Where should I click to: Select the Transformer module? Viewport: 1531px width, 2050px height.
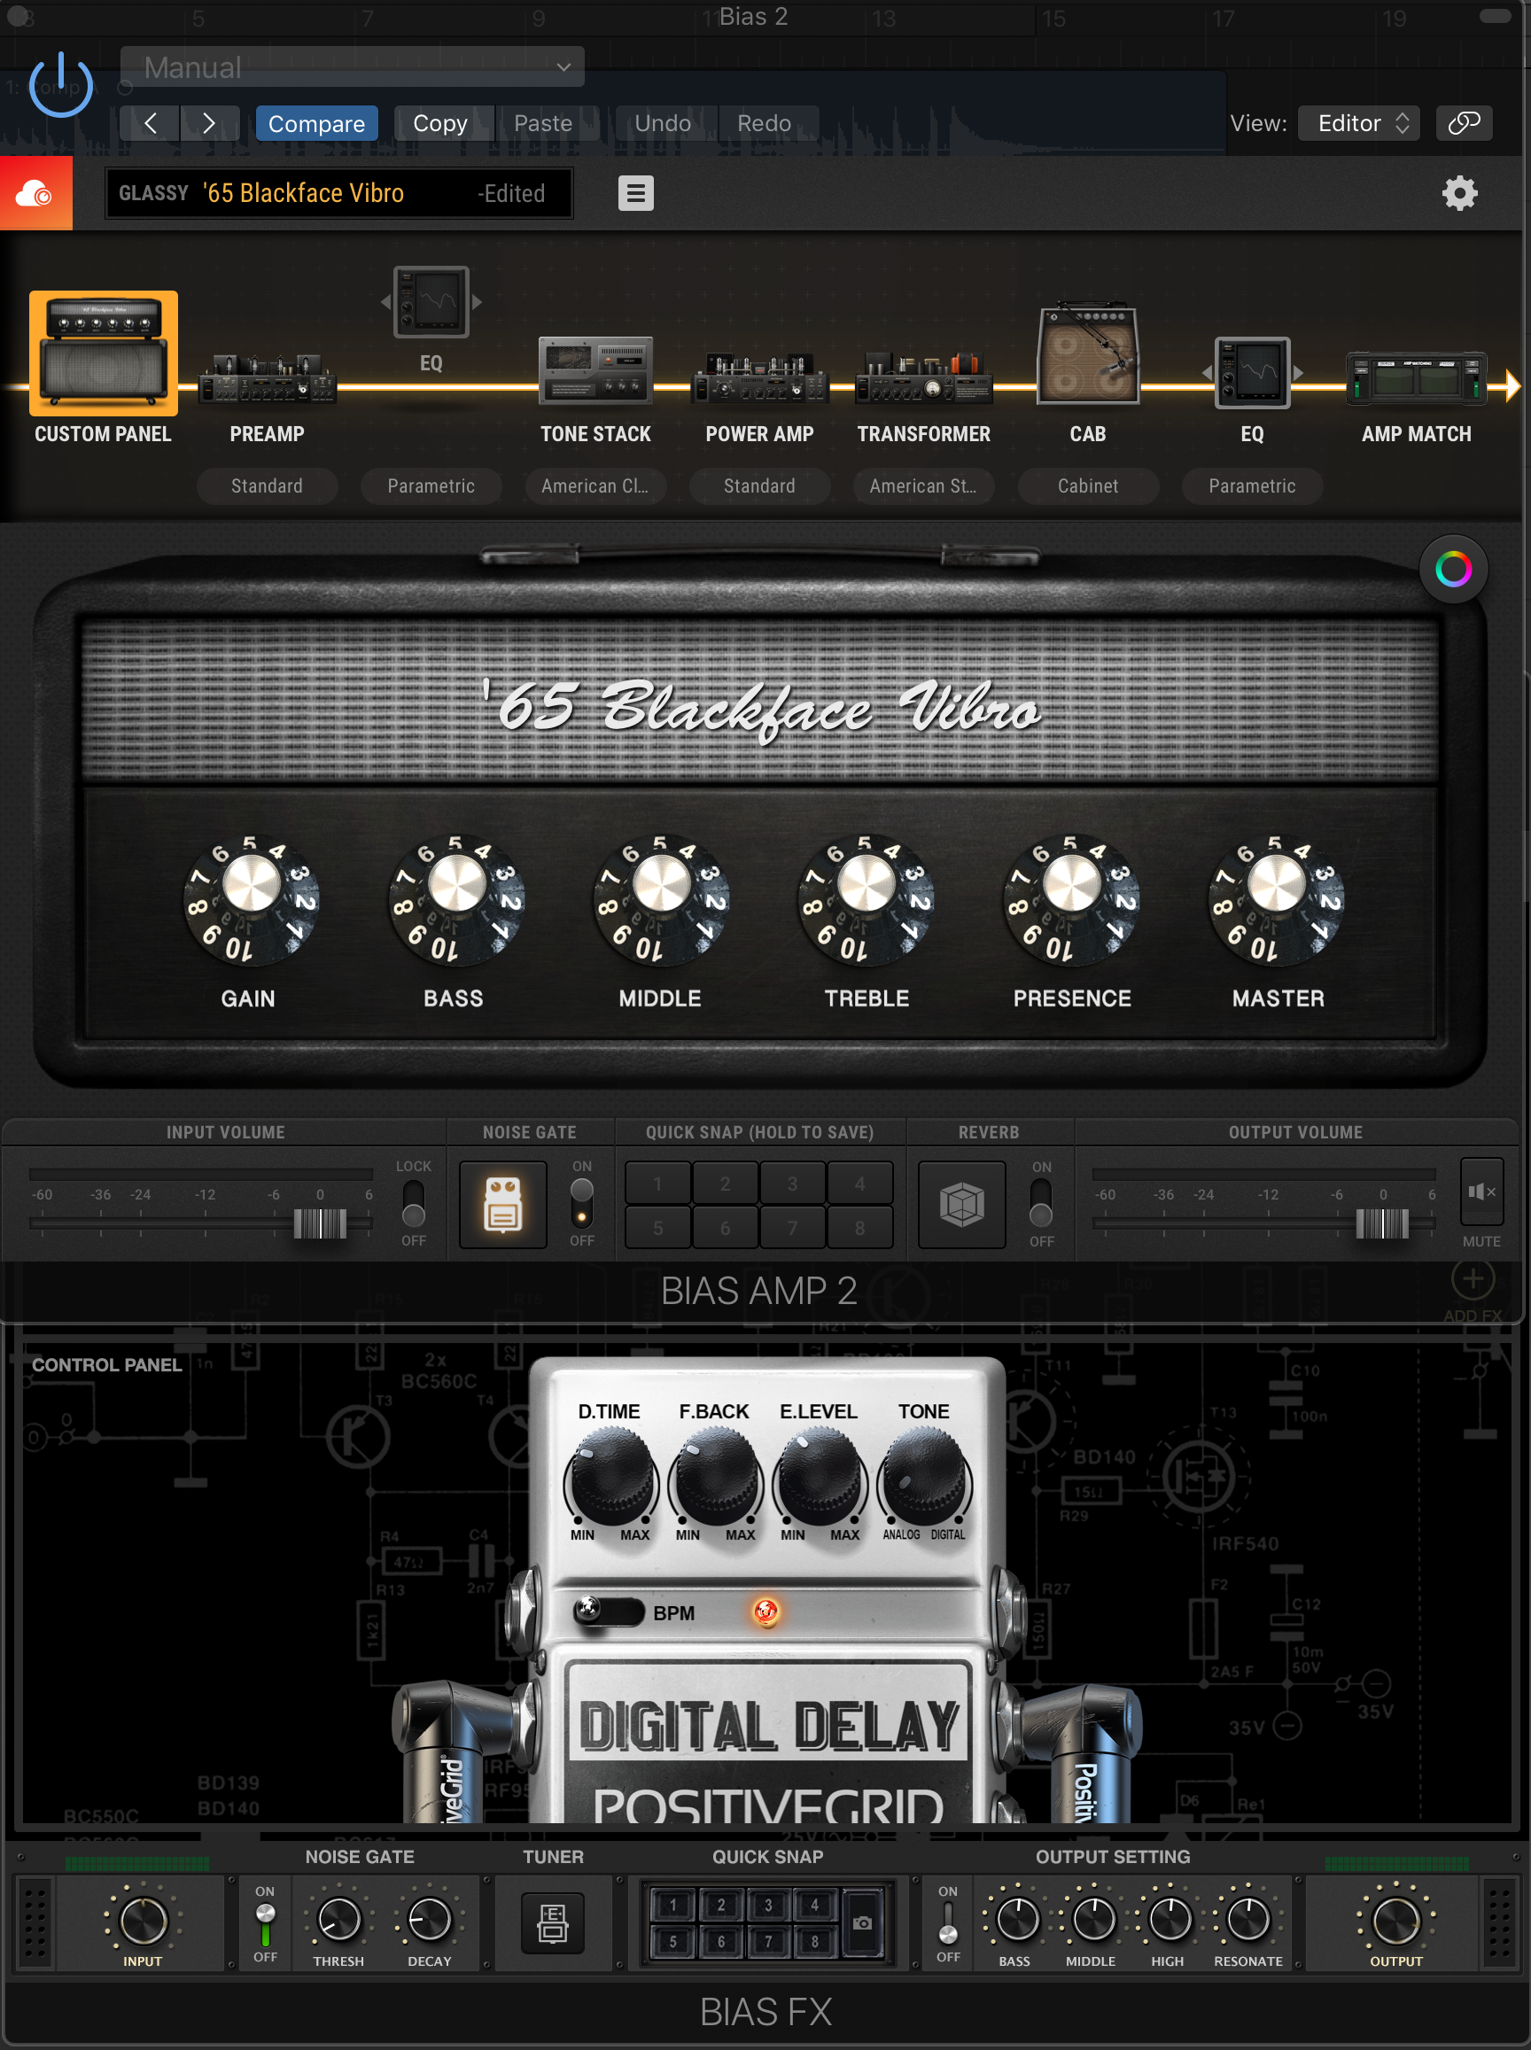coord(924,377)
